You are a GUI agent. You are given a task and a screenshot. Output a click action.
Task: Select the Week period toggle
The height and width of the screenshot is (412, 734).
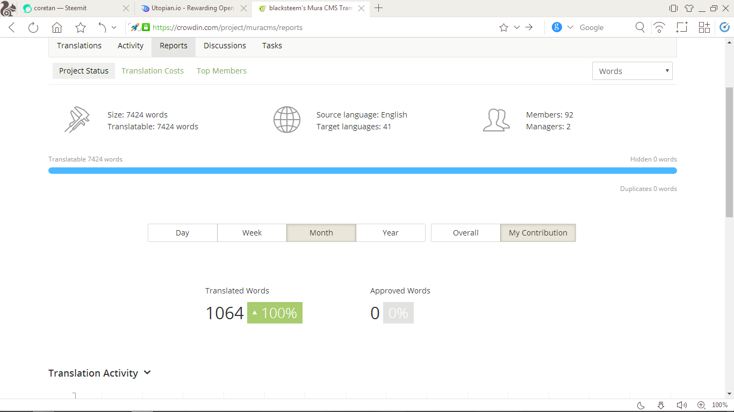(x=252, y=233)
